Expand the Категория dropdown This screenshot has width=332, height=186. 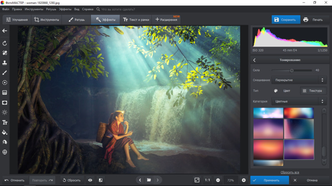pos(299,101)
